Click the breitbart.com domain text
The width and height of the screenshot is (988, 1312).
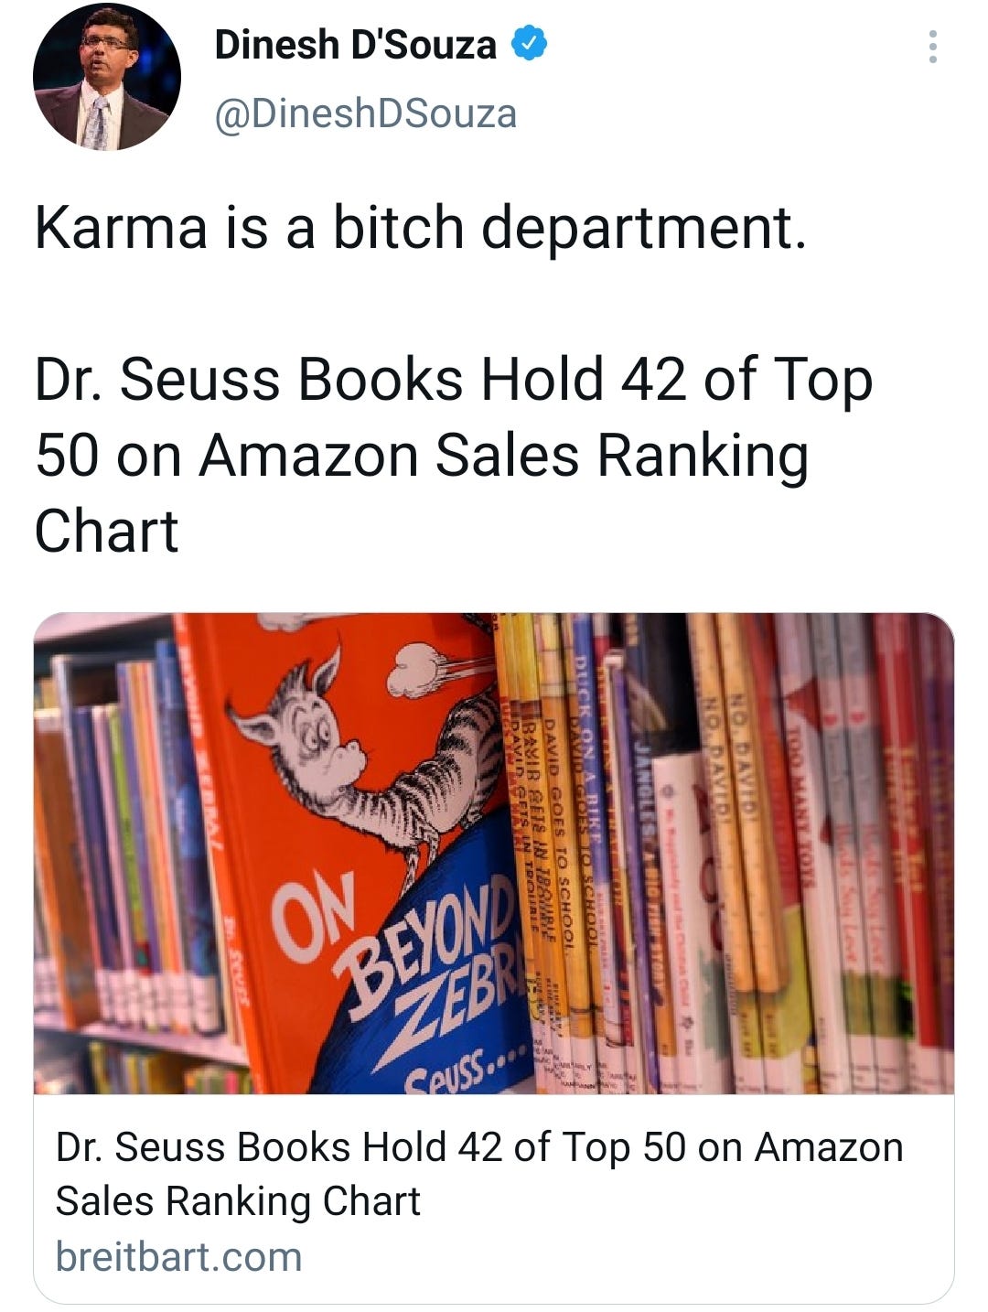(178, 1256)
